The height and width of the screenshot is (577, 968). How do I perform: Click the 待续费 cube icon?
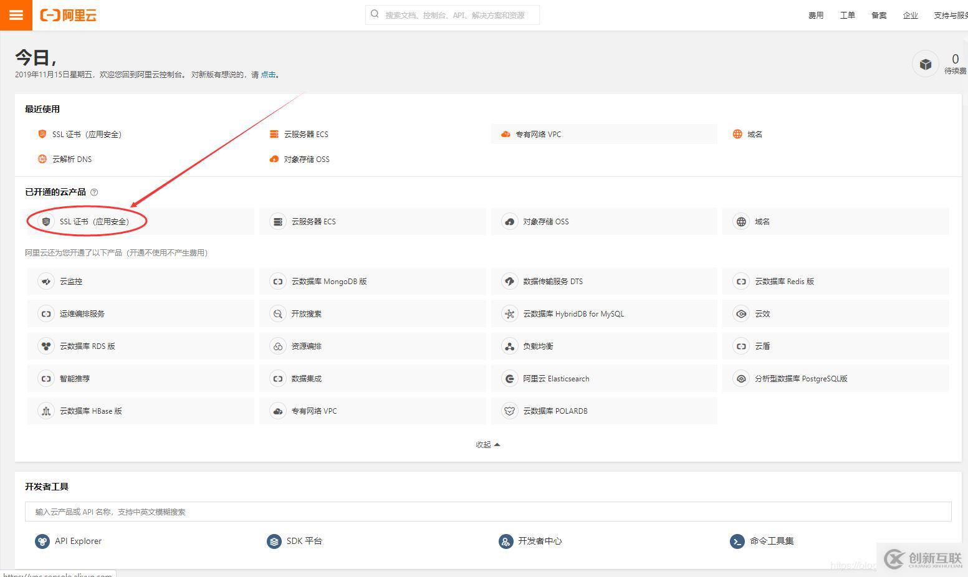tap(926, 64)
